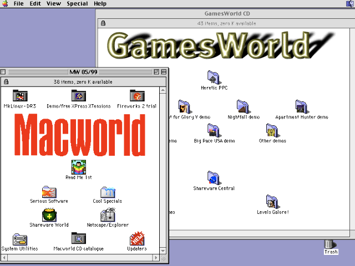Image resolution: width=355 pixels, height=266 pixels.
Task: Click the Big Pace USA demo label
Action: [x=215, y=141]
